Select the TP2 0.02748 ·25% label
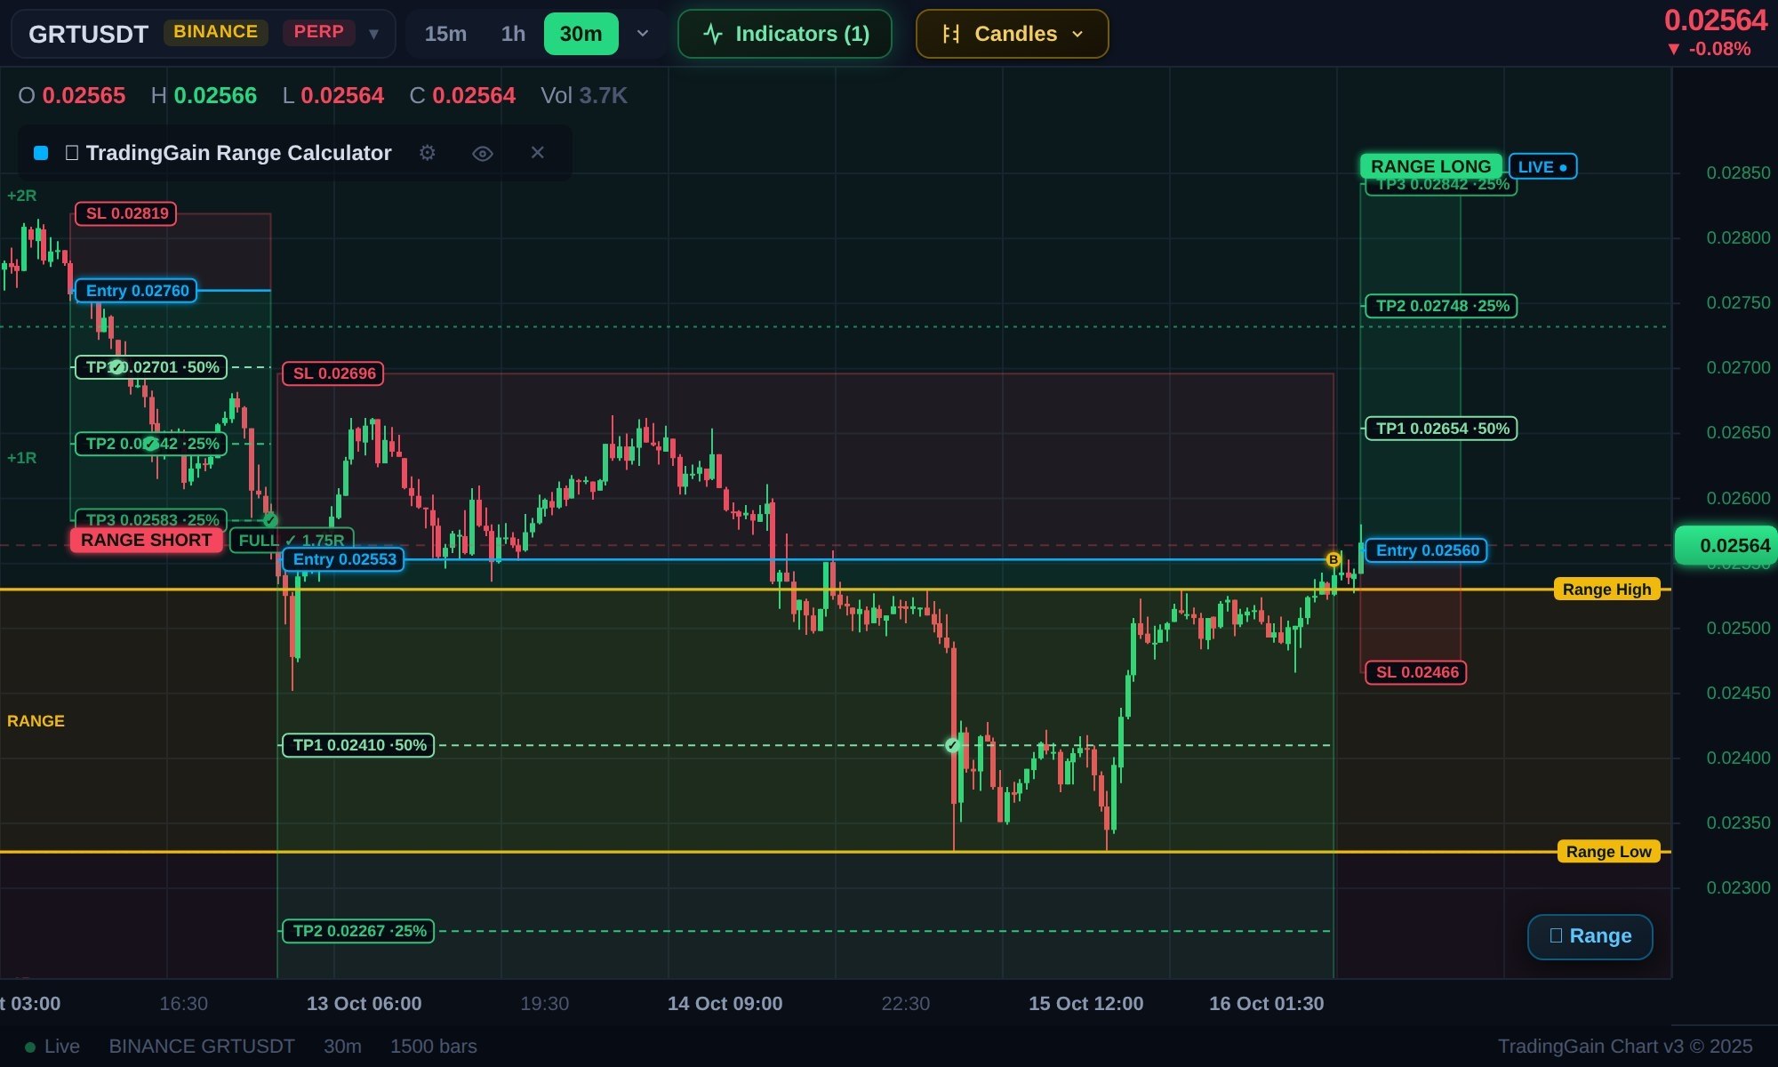 [1442, 306]
